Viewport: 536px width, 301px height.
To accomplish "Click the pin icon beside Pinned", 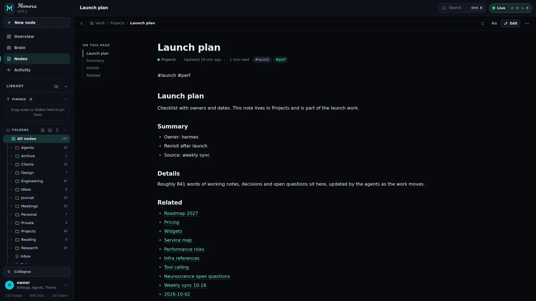I will (x=8, y=99).
